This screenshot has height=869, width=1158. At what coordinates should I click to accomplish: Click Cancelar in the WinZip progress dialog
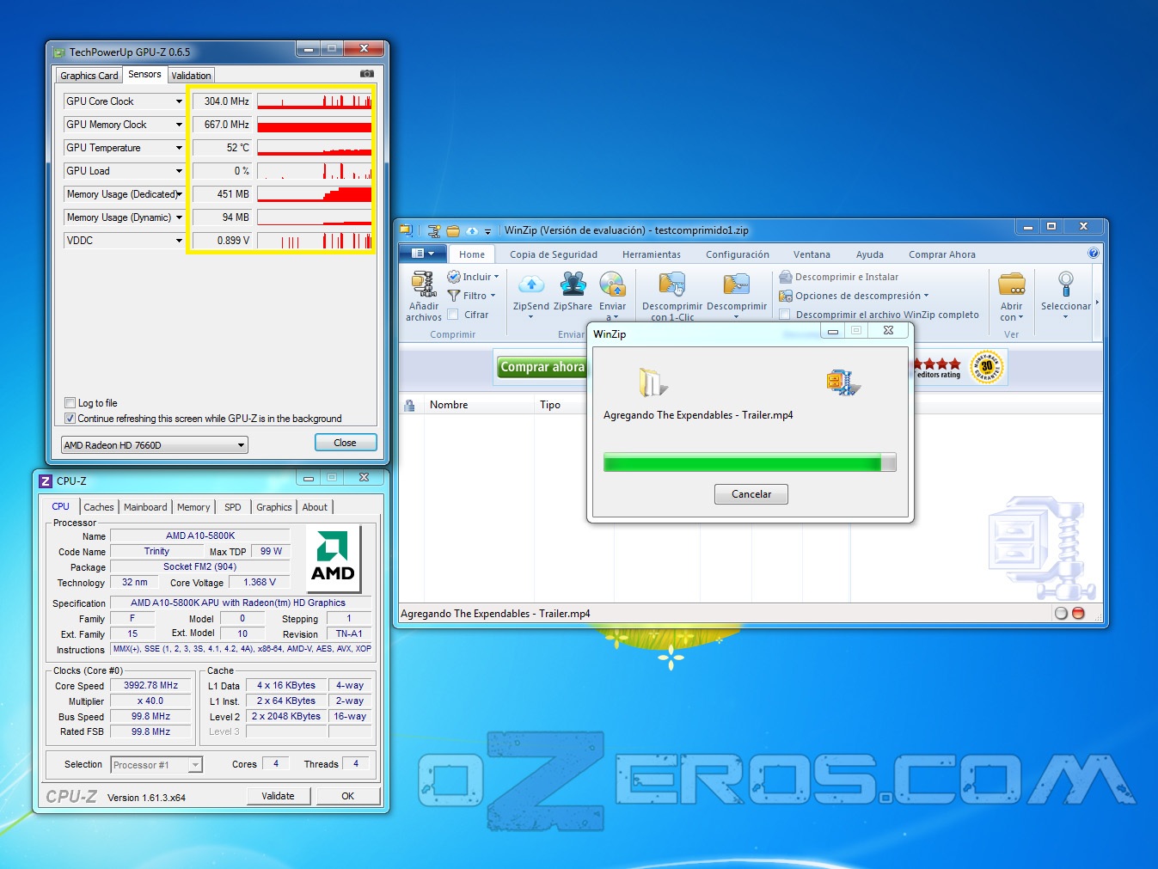click(751, 494)
